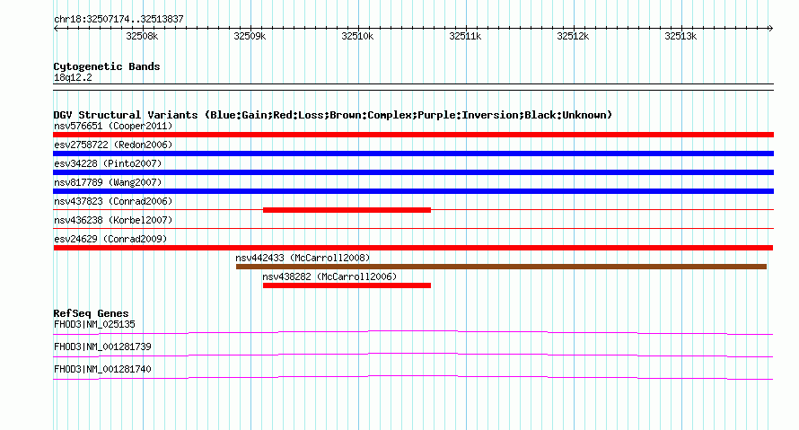Open variant nsv438282 (McCarroll2006) label

pos(329,276)
